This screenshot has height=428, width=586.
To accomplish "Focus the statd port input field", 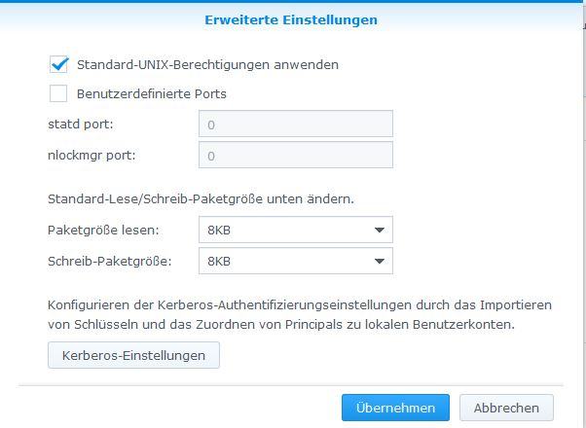I will [295, 125].
